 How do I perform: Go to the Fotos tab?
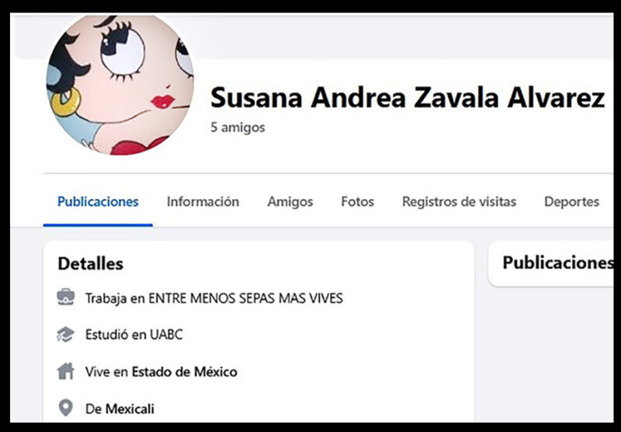coord(357,202)
